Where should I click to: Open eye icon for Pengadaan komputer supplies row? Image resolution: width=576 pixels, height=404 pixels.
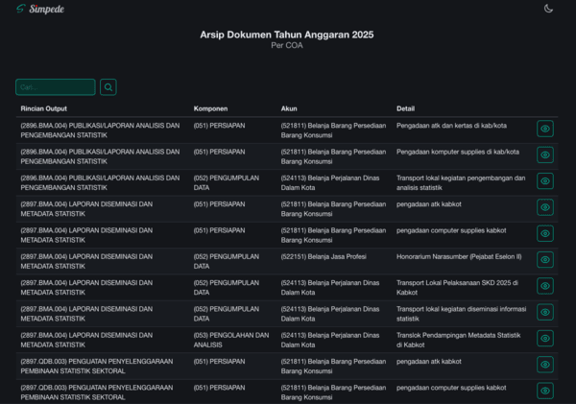point(544,155)
